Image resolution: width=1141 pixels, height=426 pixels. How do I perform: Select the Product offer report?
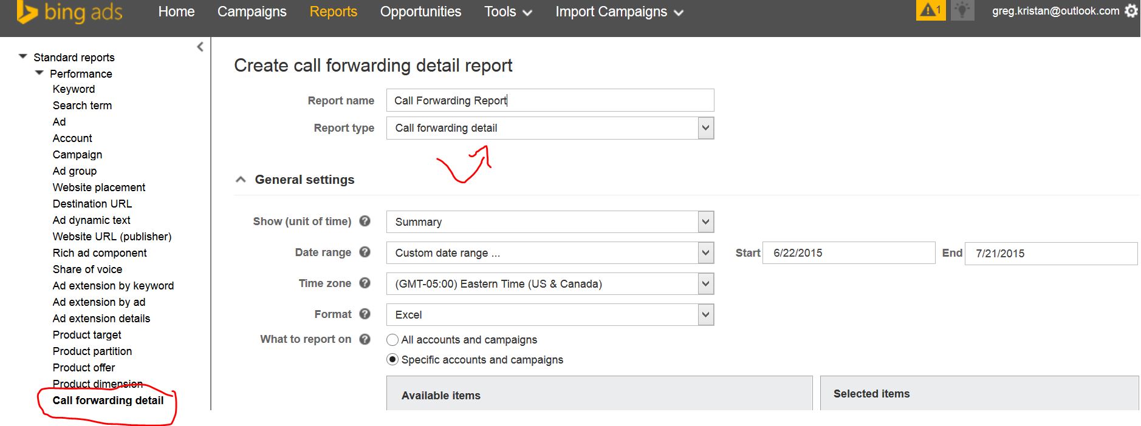click(x=84, y=368)
